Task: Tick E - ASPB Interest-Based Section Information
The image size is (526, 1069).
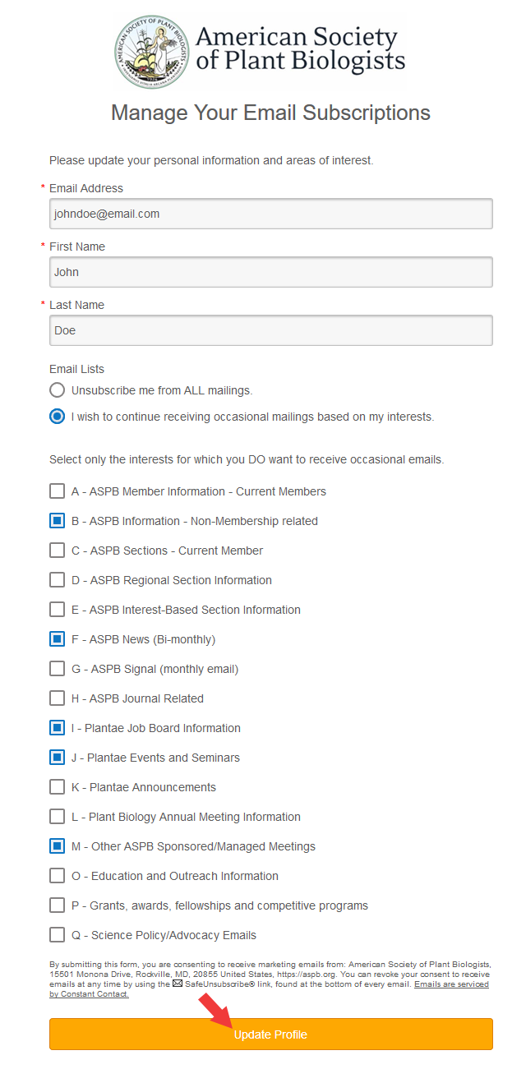Action: (57, 610)
